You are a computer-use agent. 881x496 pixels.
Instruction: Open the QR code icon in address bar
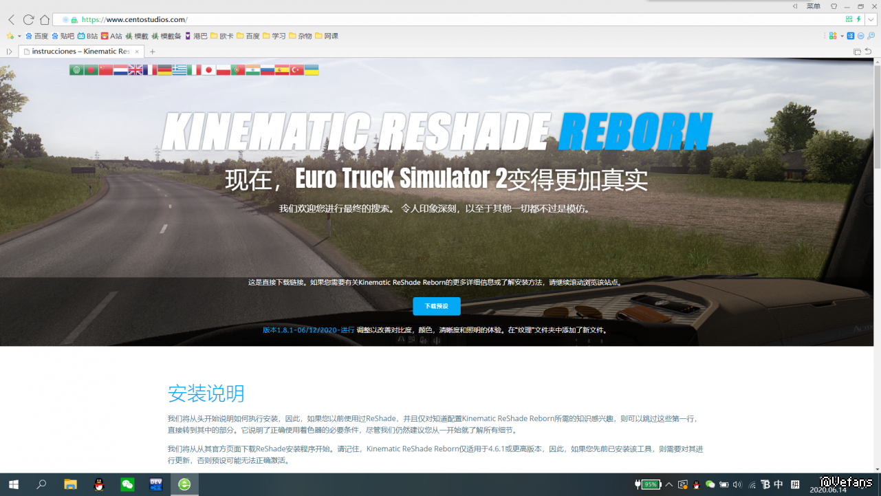(x=849, y=19)
